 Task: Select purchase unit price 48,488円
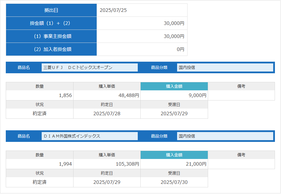(x=129, y=95)
